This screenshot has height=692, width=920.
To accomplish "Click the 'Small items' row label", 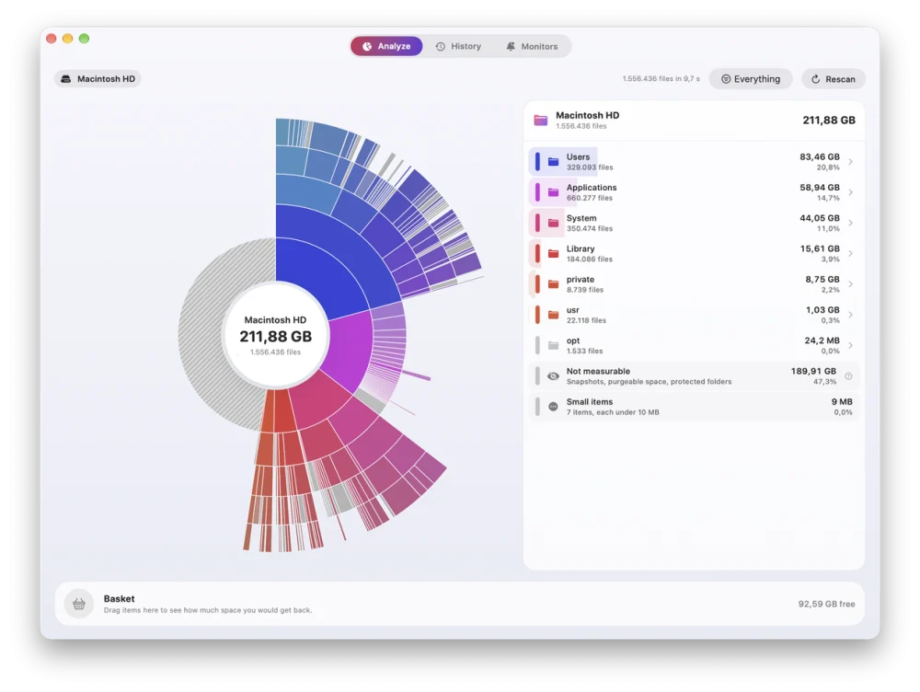I will pos(589,402).
